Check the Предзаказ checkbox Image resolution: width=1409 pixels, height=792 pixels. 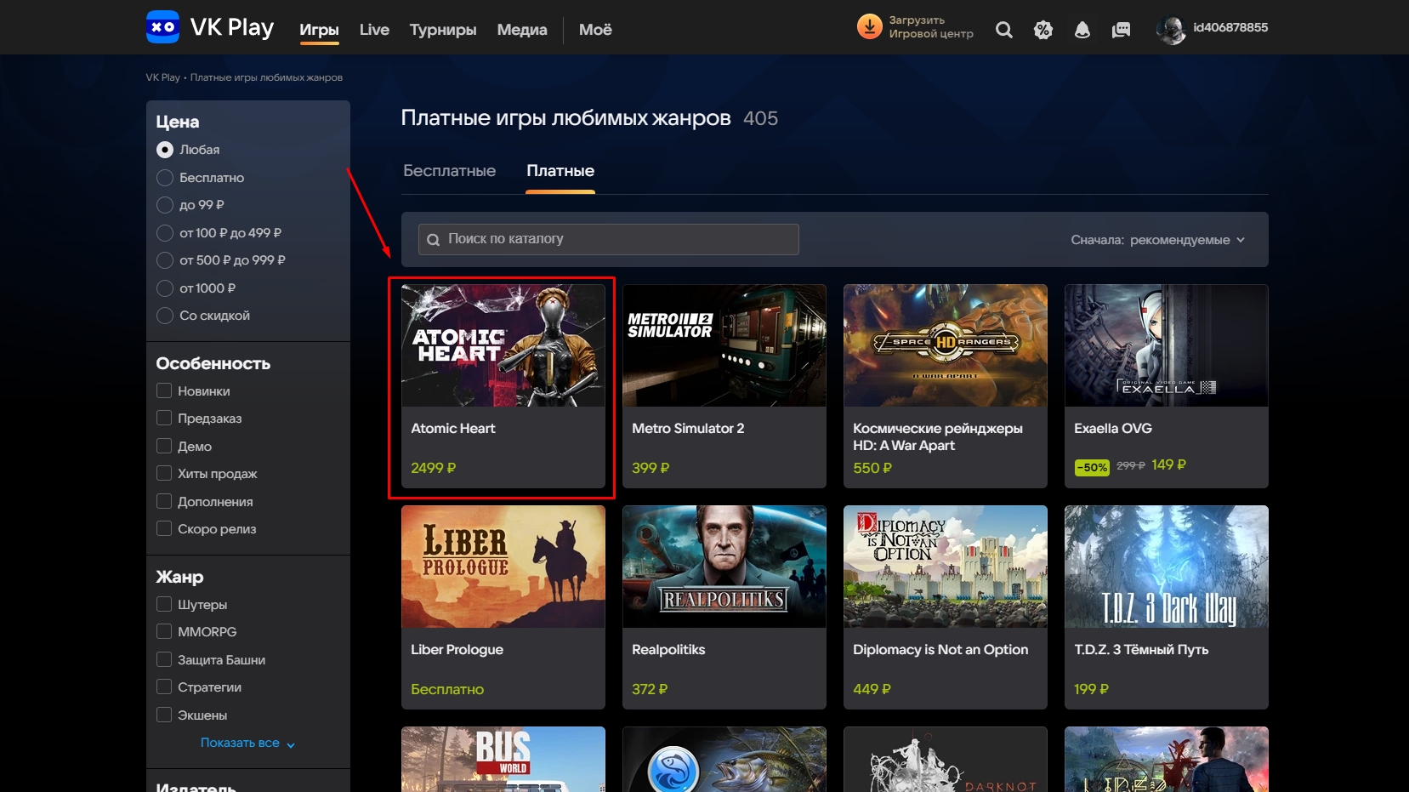tap(164, 418)
